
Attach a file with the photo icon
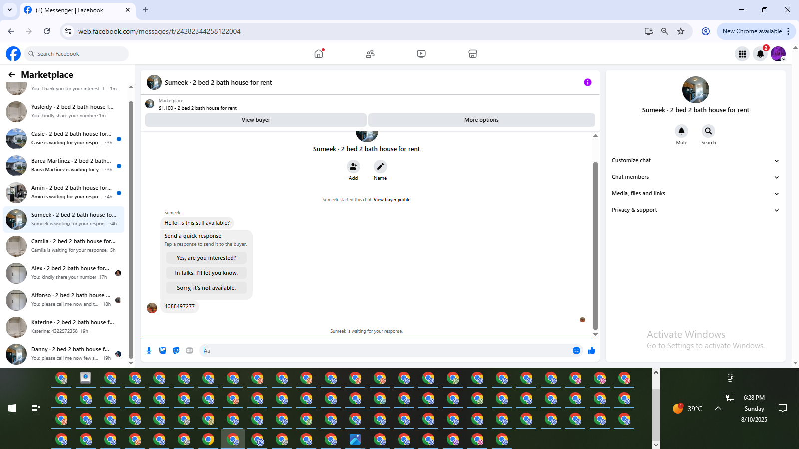coord(162,351)
